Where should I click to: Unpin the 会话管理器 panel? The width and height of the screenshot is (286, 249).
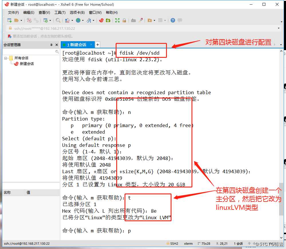click(x=52, y=45)
